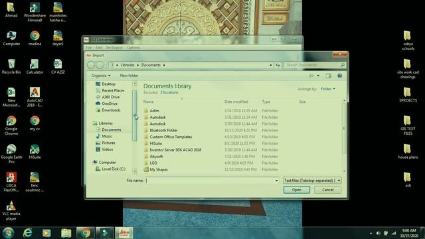The image size is (425, 239).
Task: Select the HiSuite desktop shortcut
Action: [35, 151]
